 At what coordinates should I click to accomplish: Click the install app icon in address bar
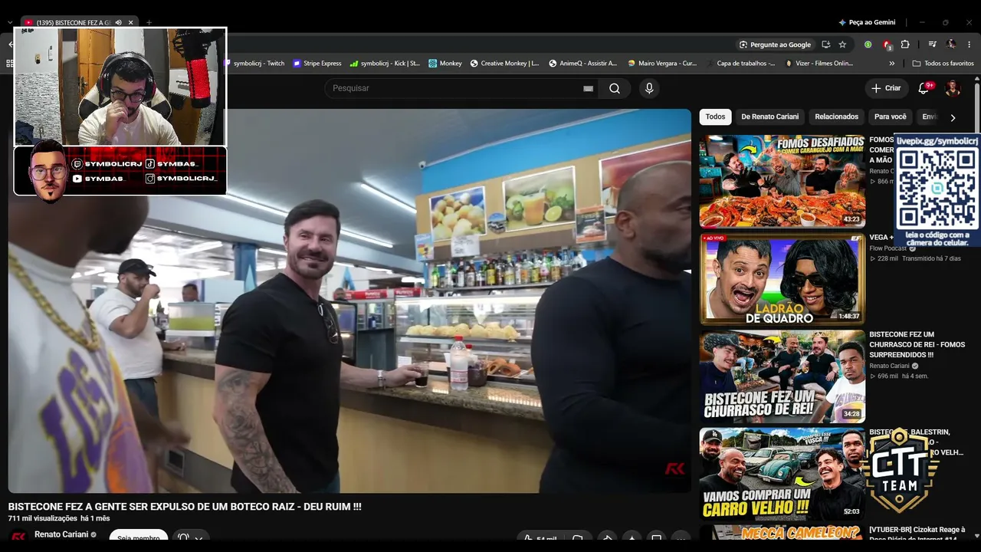pyautogui.click(x=825, y=44)
